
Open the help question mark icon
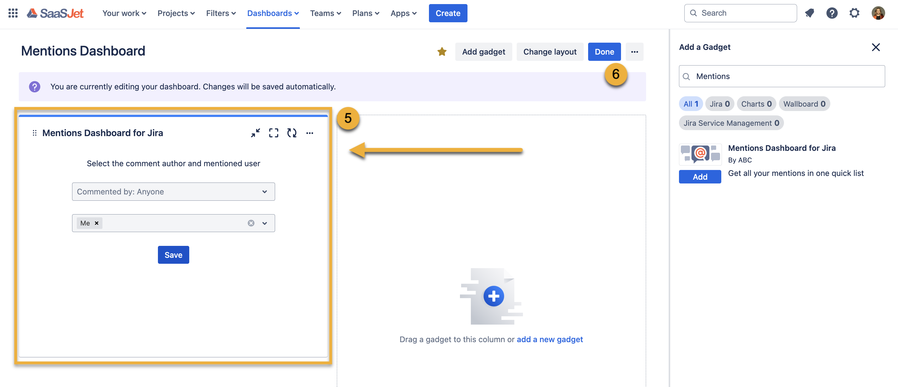click(832, 13)
